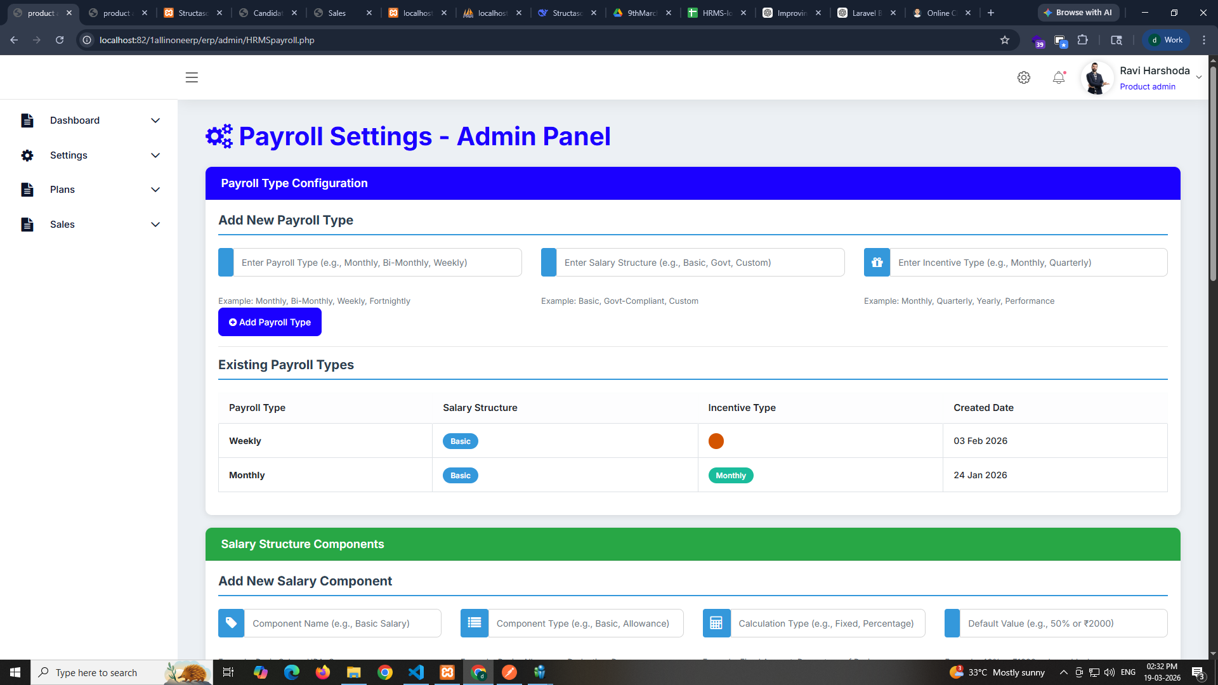Select the Weekly payroll type cell

pos(325,441)
